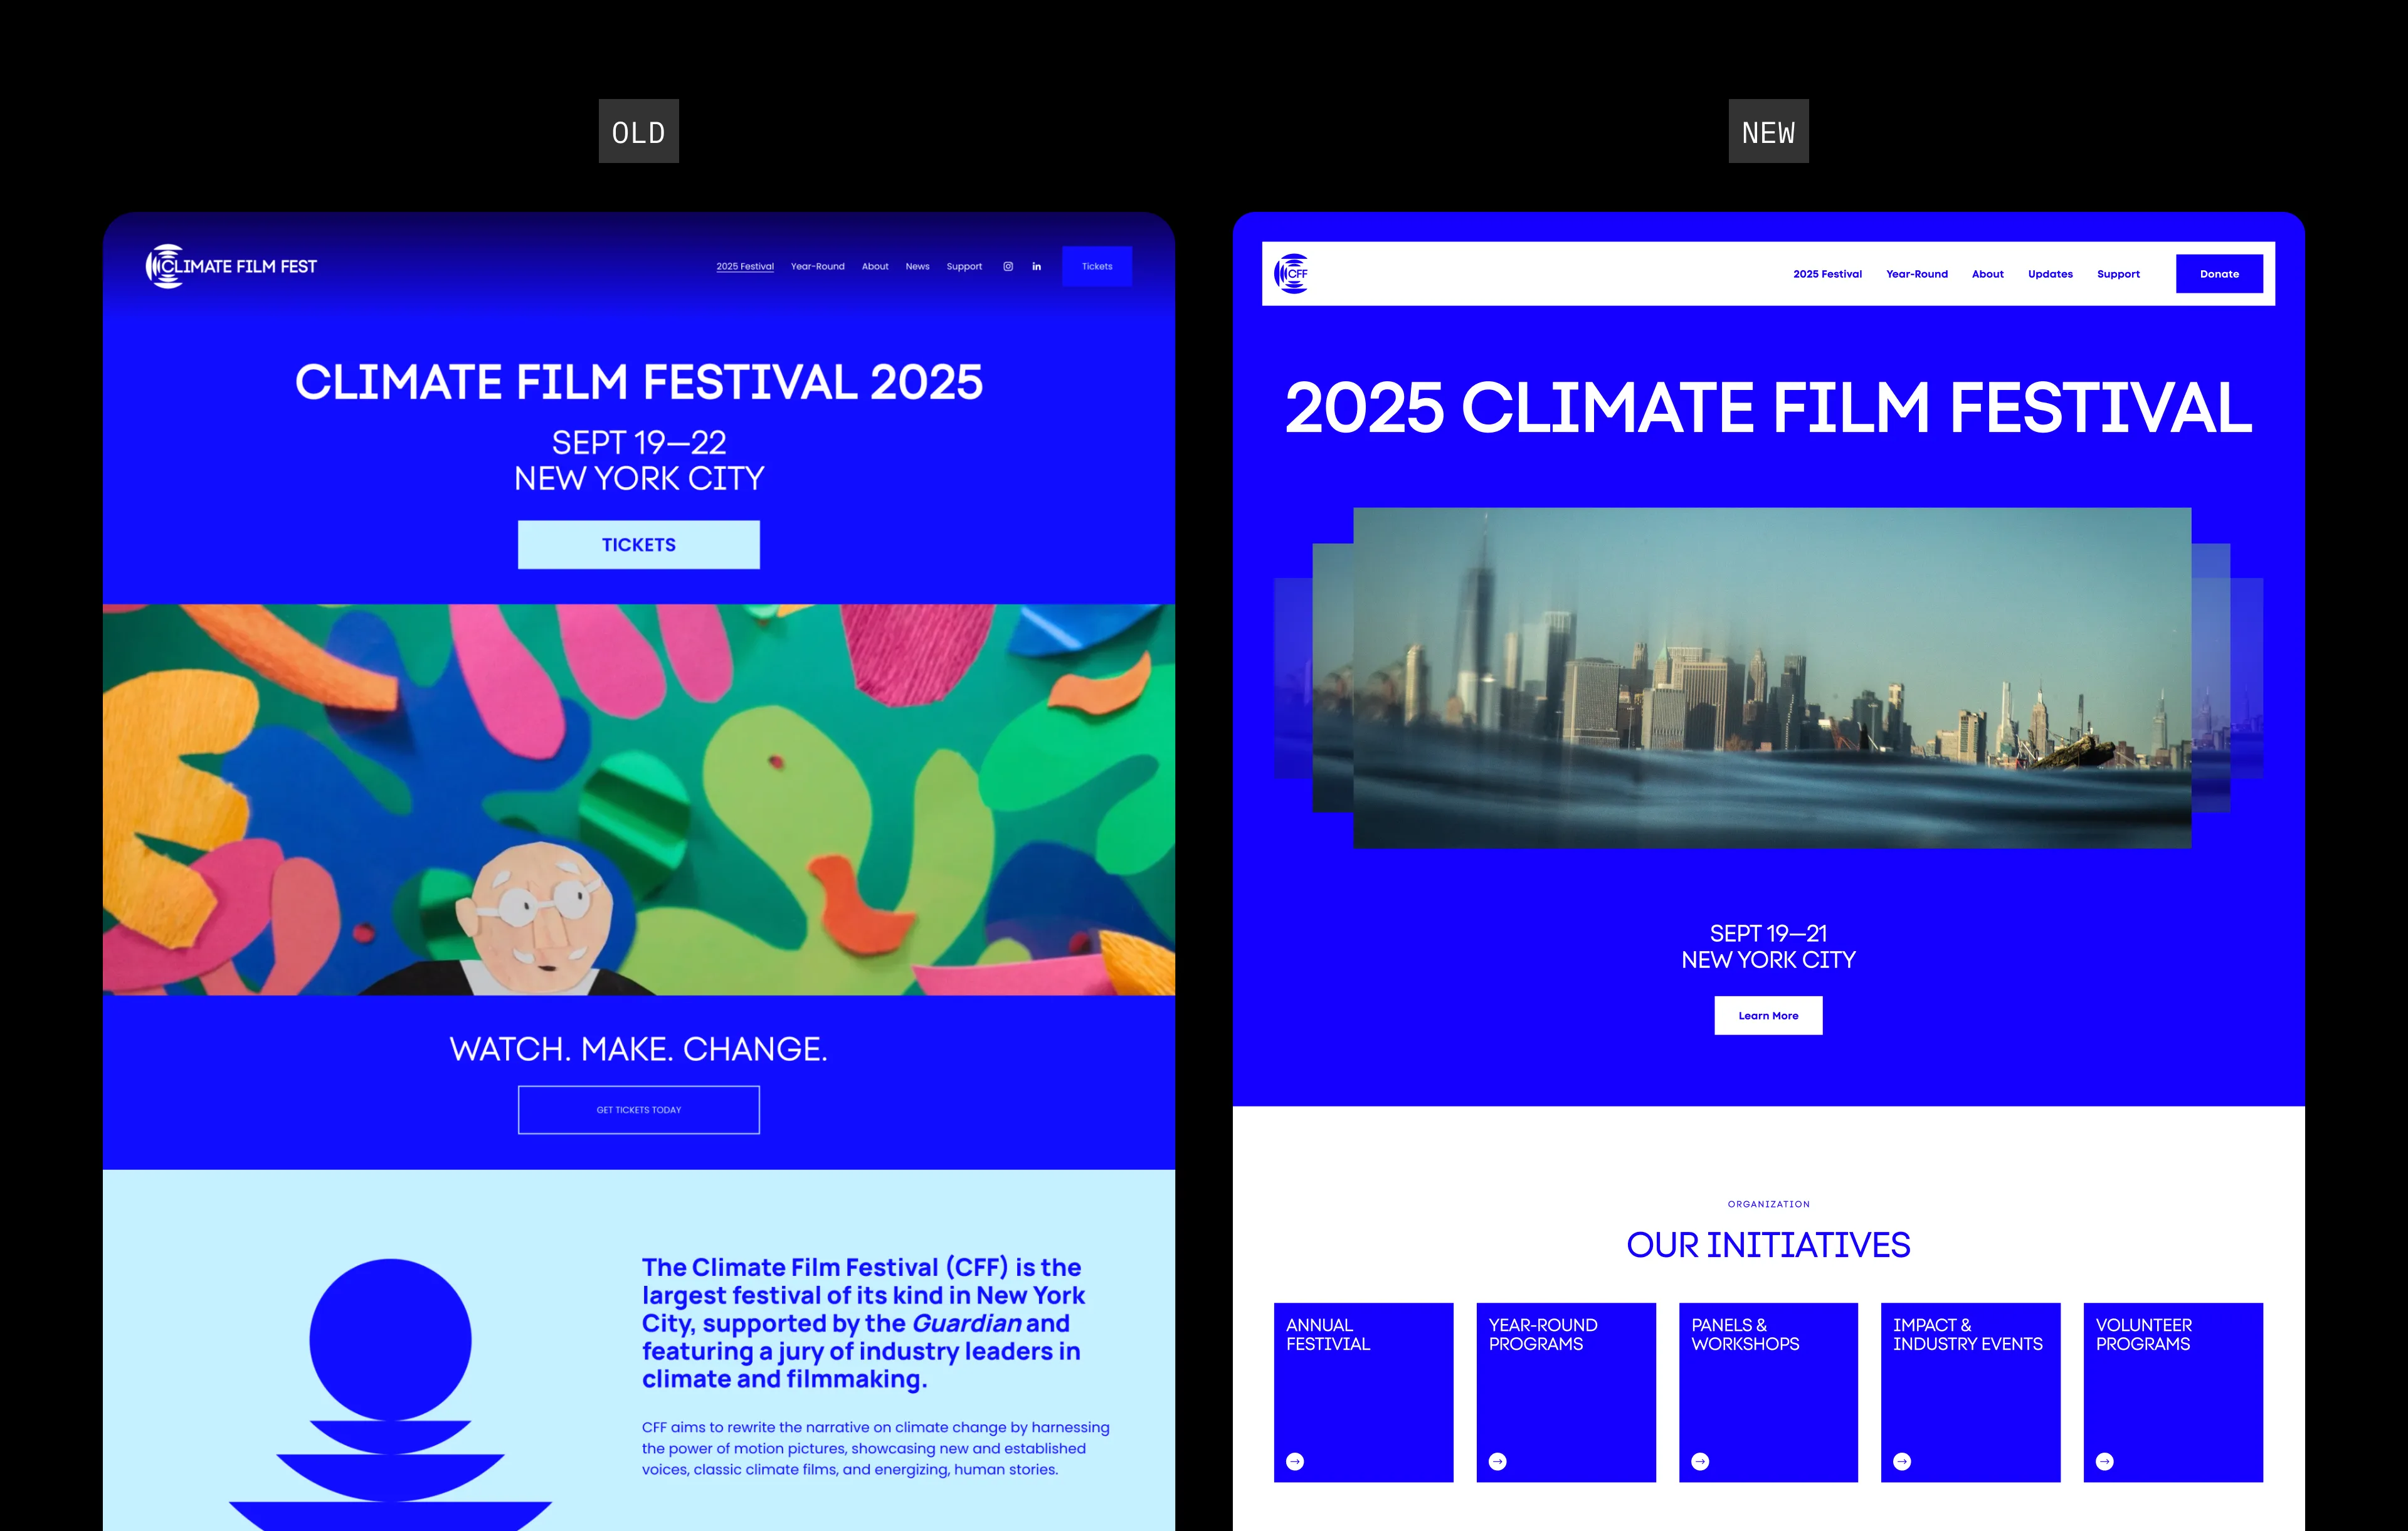Click the arrow icon on the Panels & Workshops card
This screenshot has height=1531, width=2408.
coord(1700,1461)
